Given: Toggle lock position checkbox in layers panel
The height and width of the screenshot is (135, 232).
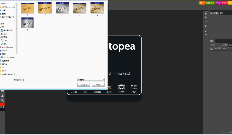Looking at the screenshot, I should coord(224,48).
